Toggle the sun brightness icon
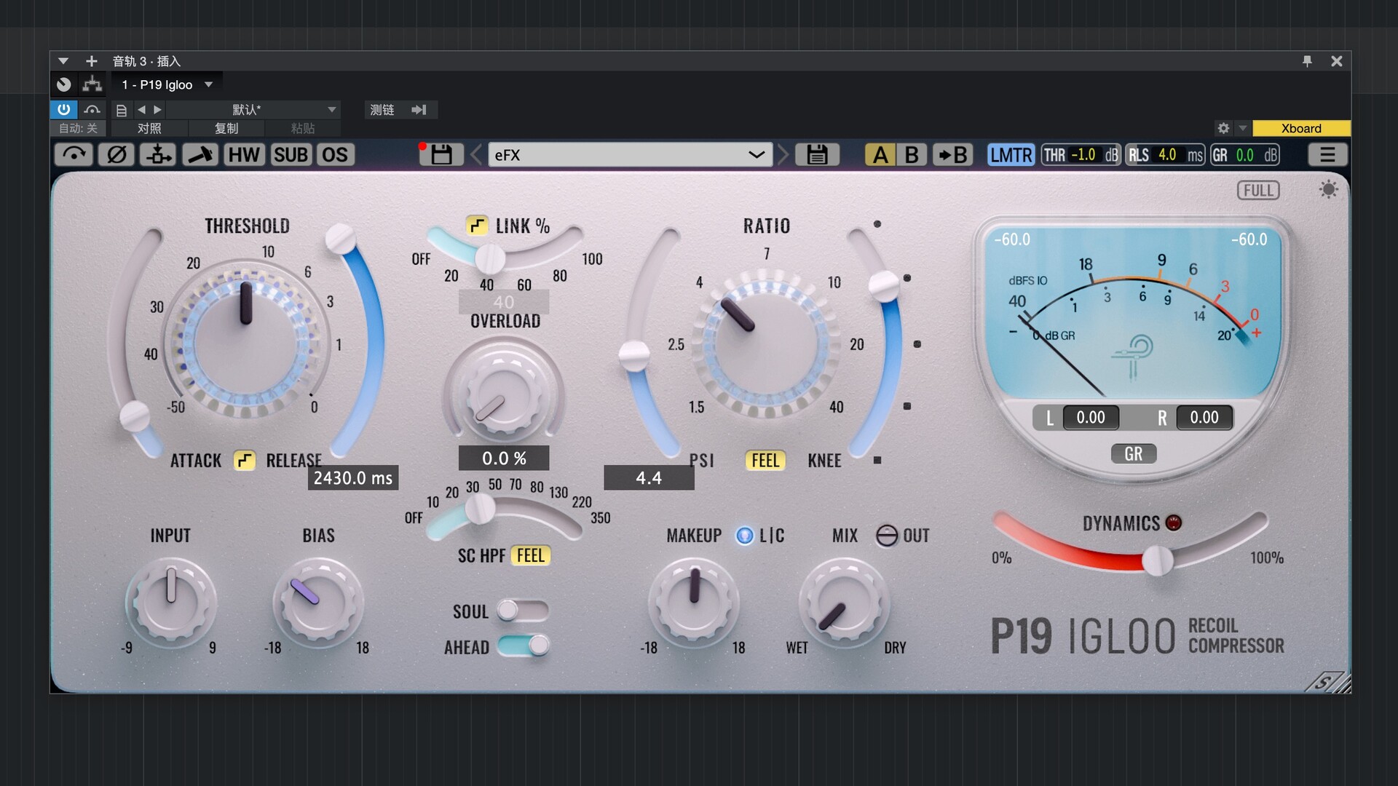The width and height of the screenshot is (1398, 786). (x=1328, y=190)
